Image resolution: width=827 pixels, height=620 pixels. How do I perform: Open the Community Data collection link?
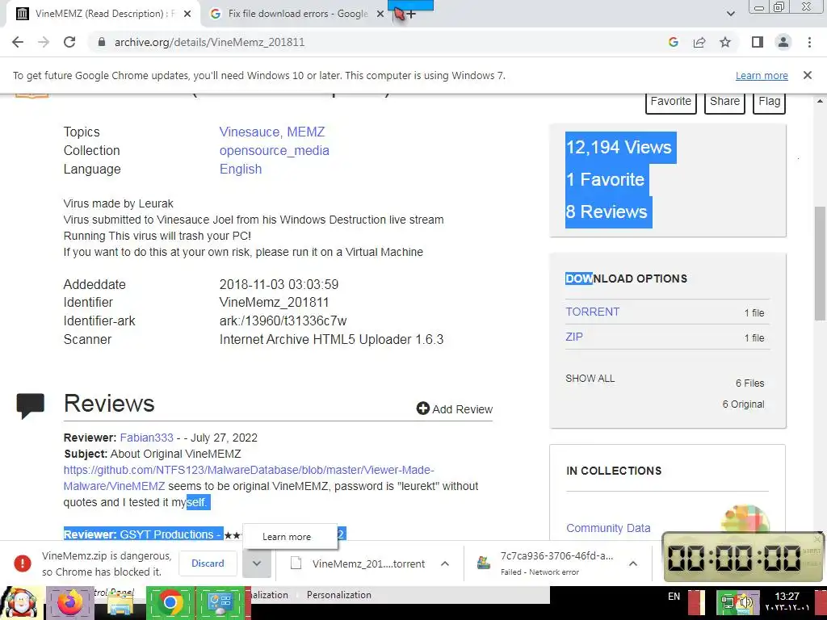(608, 528)
